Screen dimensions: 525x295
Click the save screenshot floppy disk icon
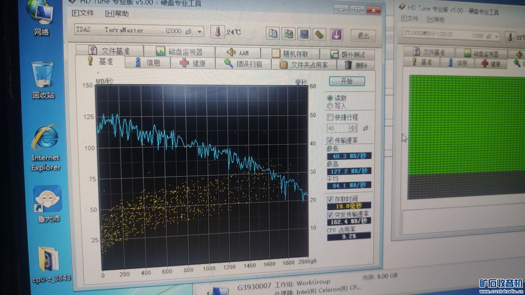coord(304,34)
